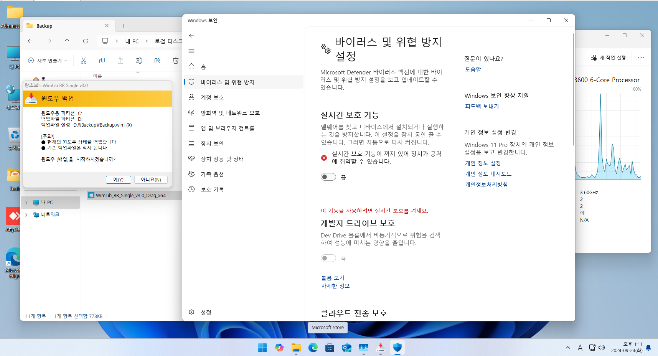This screenshot has height=356, width=658.
Task: Click 아니오(N) in WimLib backup dialog
Action: (x=151, y=180)
